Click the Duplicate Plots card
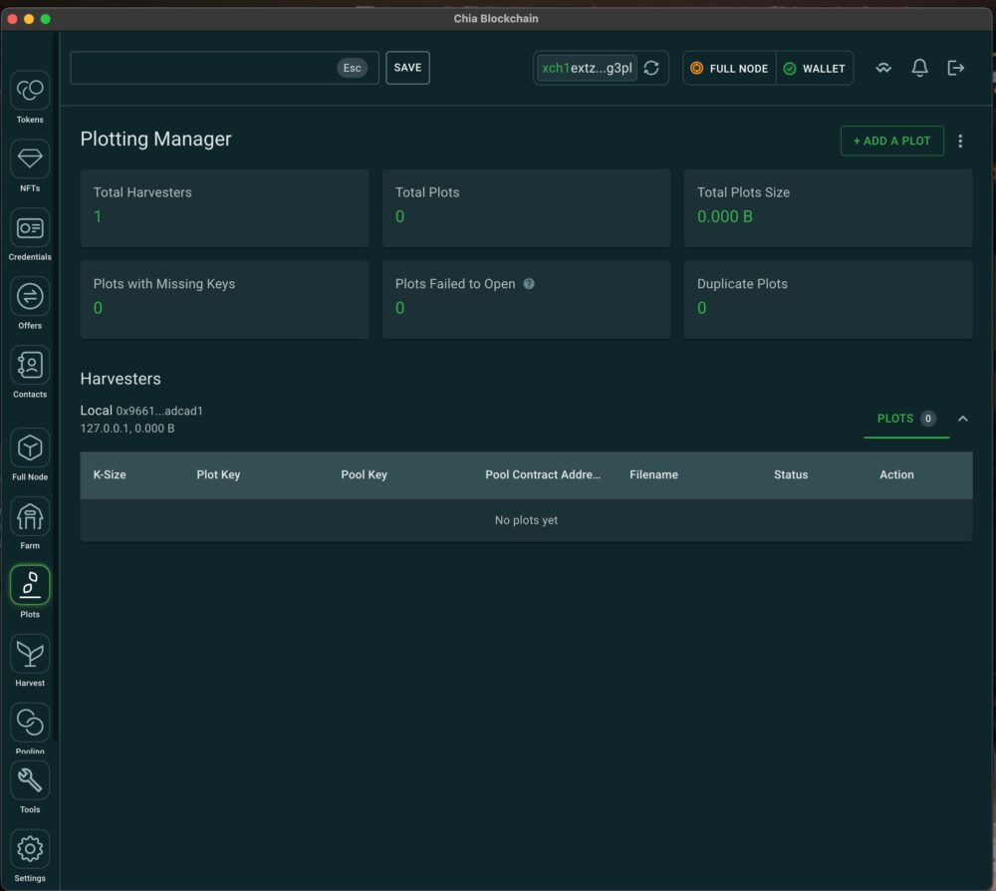The width and height of the screenshot is (996, 891). 828,299
